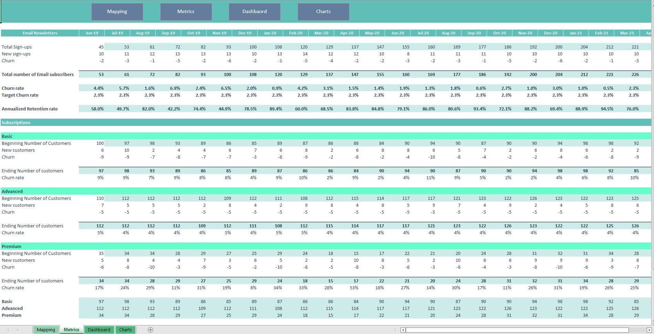Switch to the Dashboard sheet tab

99,330
